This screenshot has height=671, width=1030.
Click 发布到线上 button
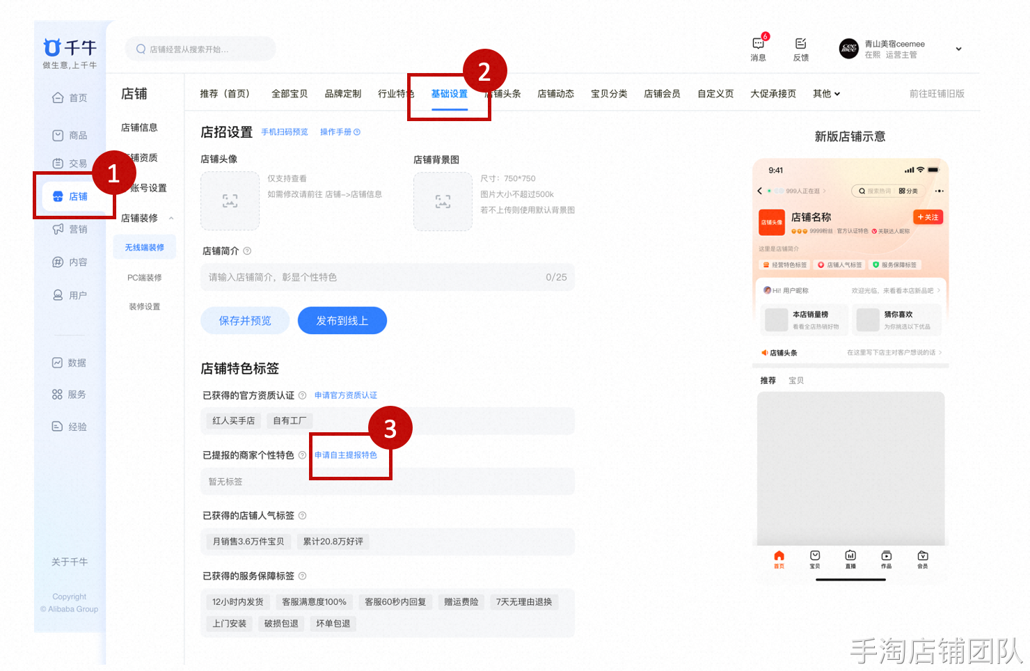pos(342,321)
